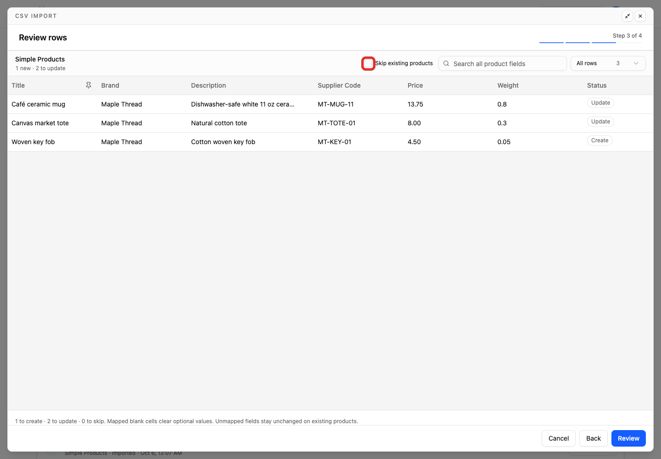Click the Status column header

tap(597, 85)
